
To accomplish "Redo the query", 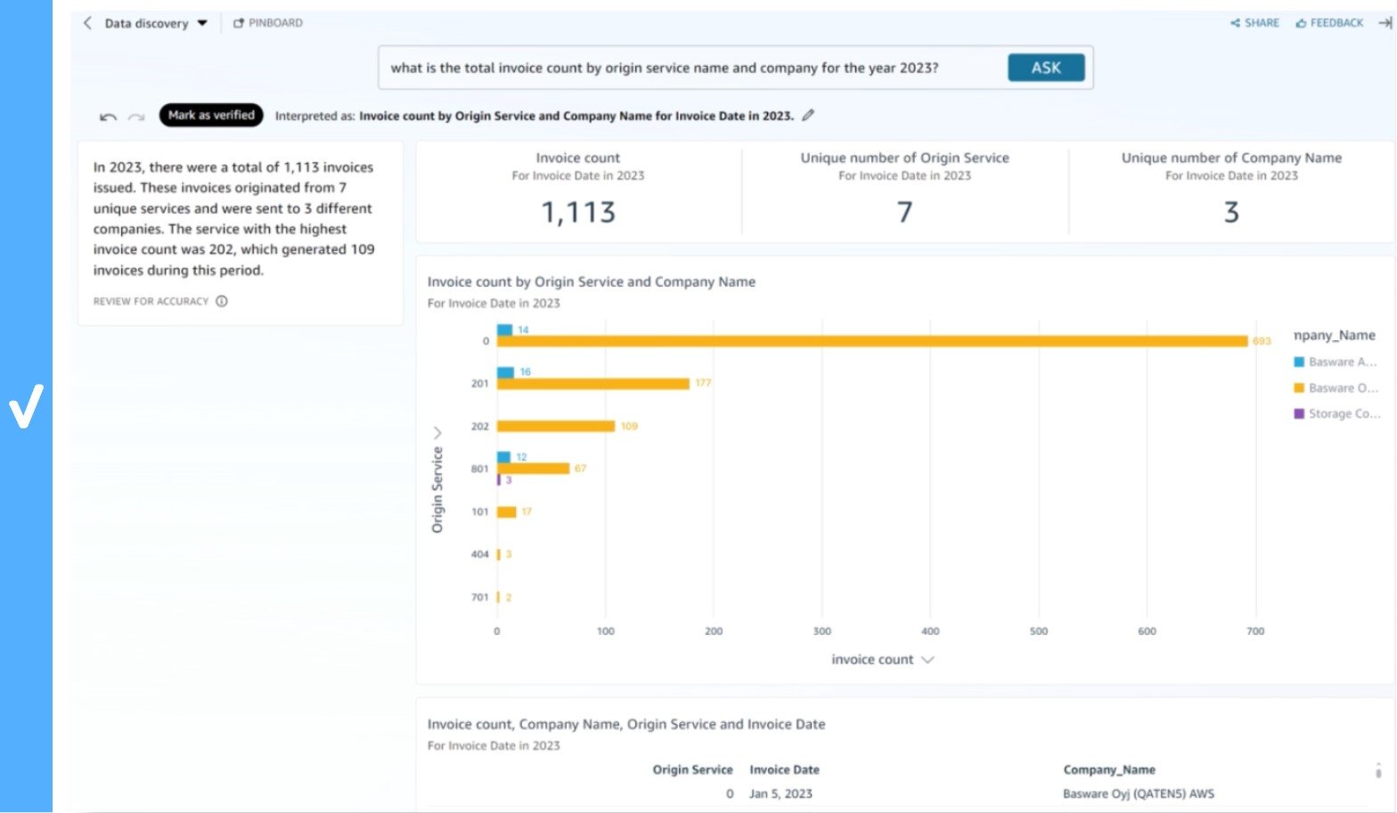I will pos(136,116).
